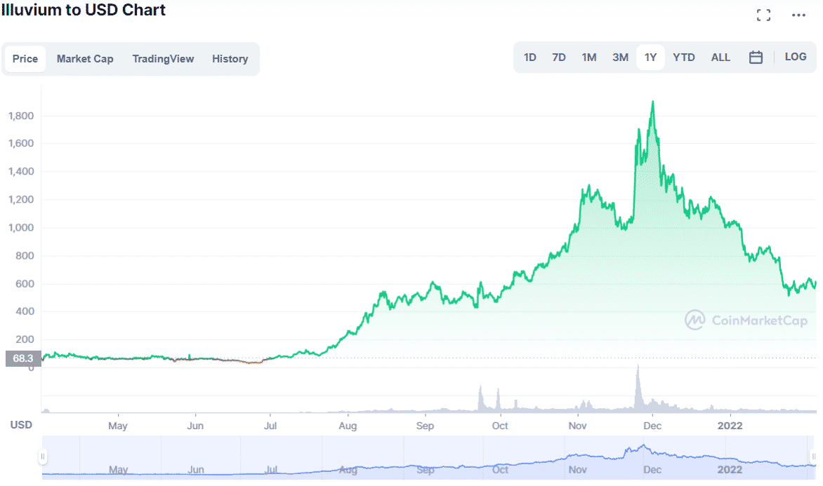Toggle LOG scale on the chart
This screenshot has width=823, height=486.
[x=796, y=57]
